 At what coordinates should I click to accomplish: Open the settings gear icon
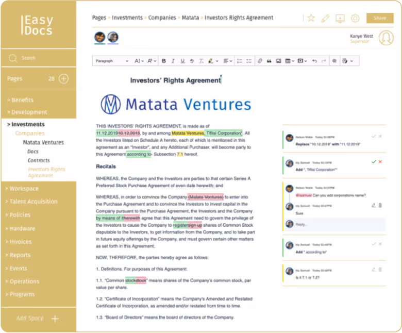click(355, 18)
